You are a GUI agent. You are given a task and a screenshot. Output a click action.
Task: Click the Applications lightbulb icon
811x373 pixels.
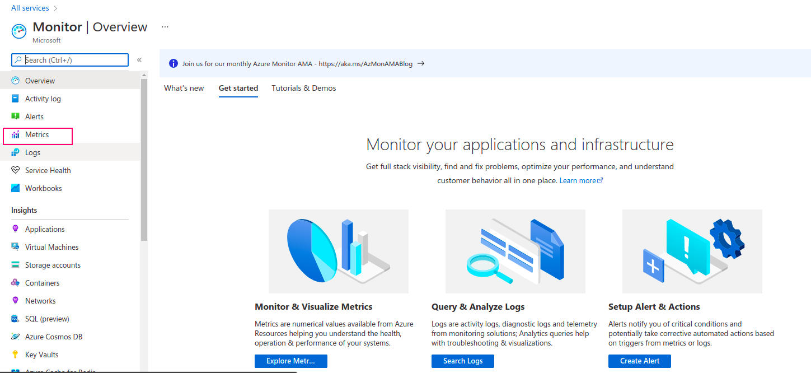(x=16, y=229)
